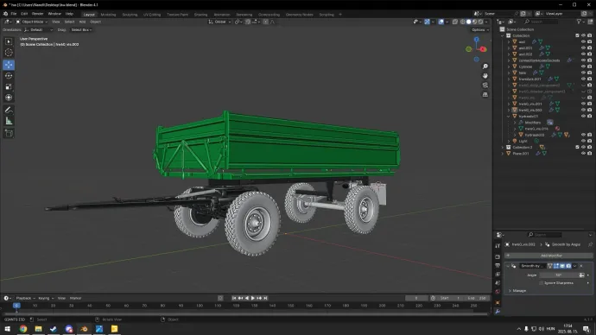Adjust the modifier Angle value field
Viewport: 596px width, 335px height.
[558, 275]
